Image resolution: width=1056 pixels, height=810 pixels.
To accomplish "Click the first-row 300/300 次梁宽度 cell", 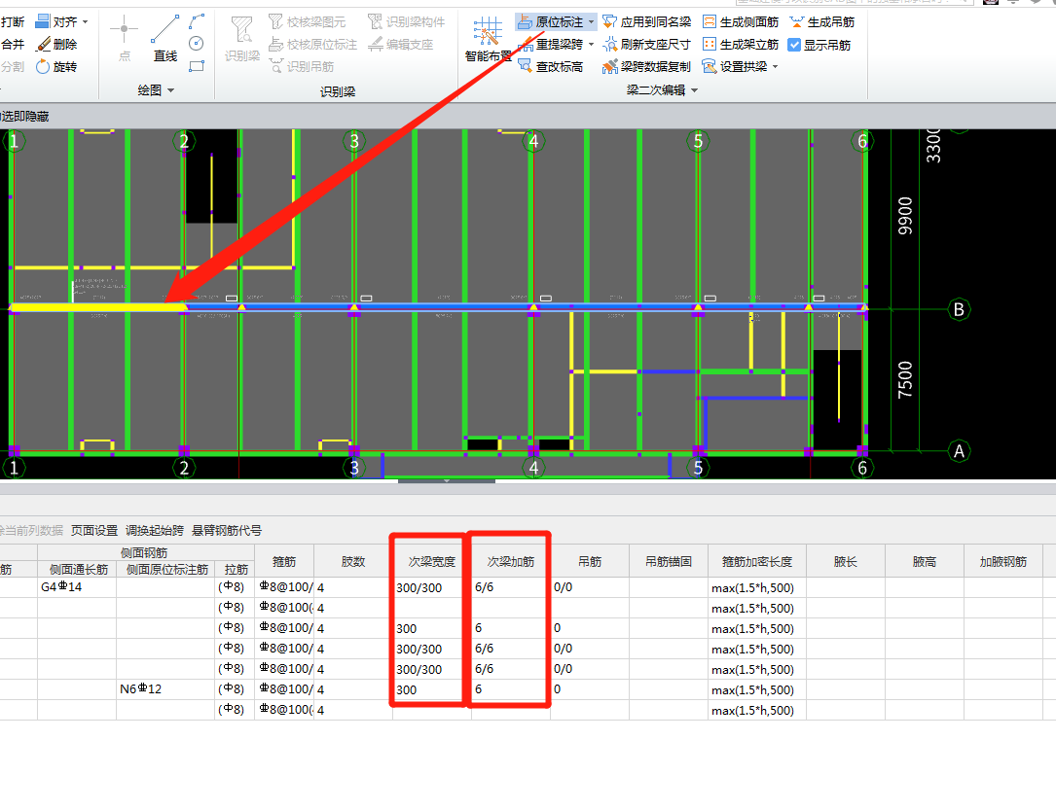I will pyautogui.click(x=432, y=587).
